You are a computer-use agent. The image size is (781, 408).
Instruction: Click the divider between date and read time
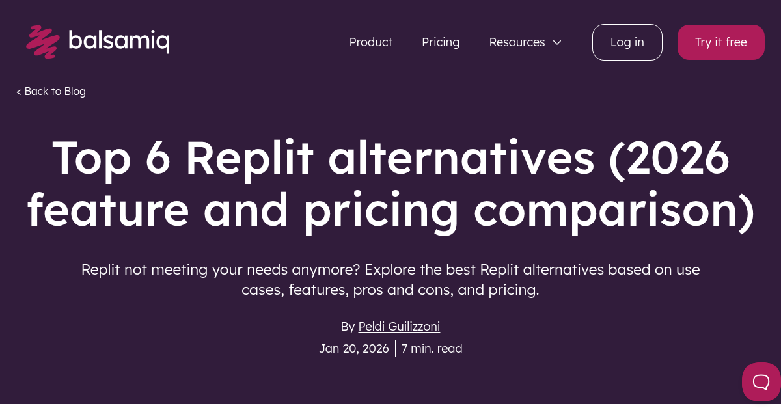(x=395, y=349)
